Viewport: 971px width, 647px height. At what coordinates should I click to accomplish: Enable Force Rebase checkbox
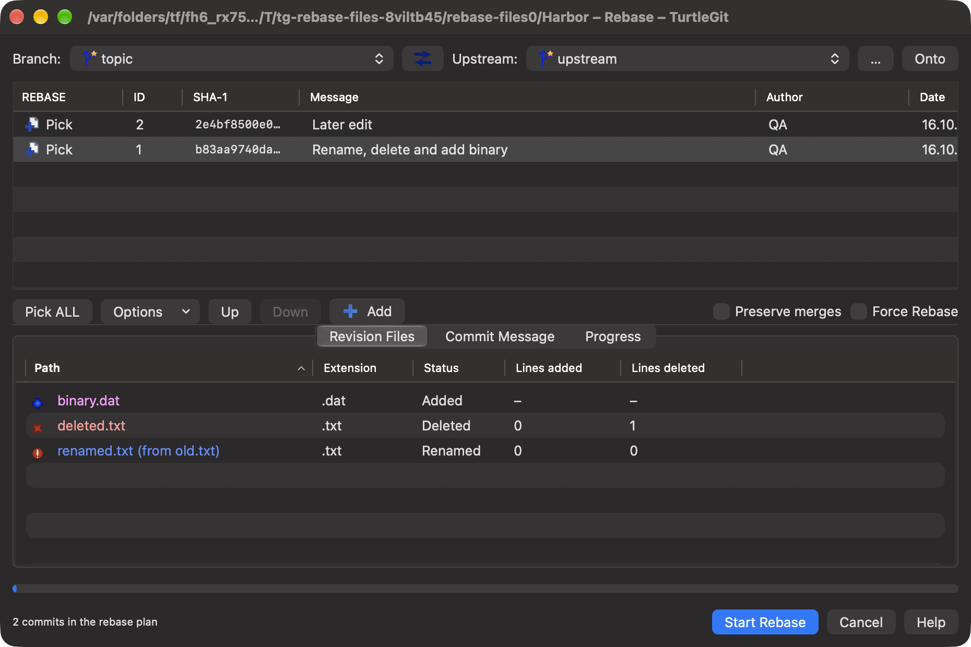tap(858, 311)
